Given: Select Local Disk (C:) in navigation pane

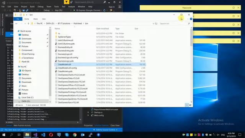Looking at the screenshot, I should point(28,97).
